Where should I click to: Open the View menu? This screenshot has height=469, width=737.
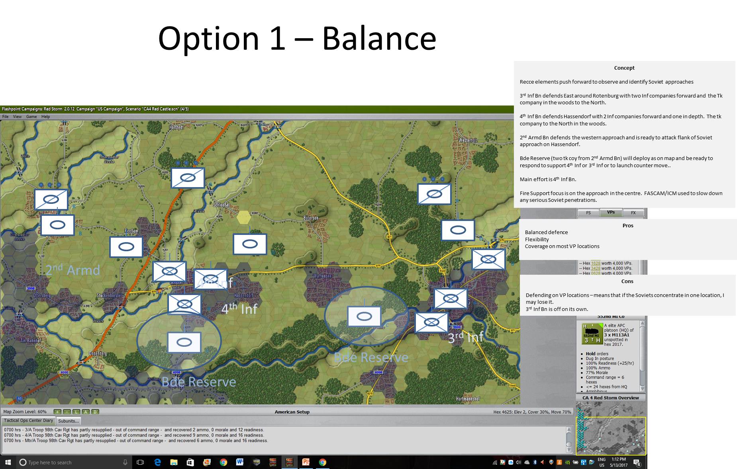(17, 117)
